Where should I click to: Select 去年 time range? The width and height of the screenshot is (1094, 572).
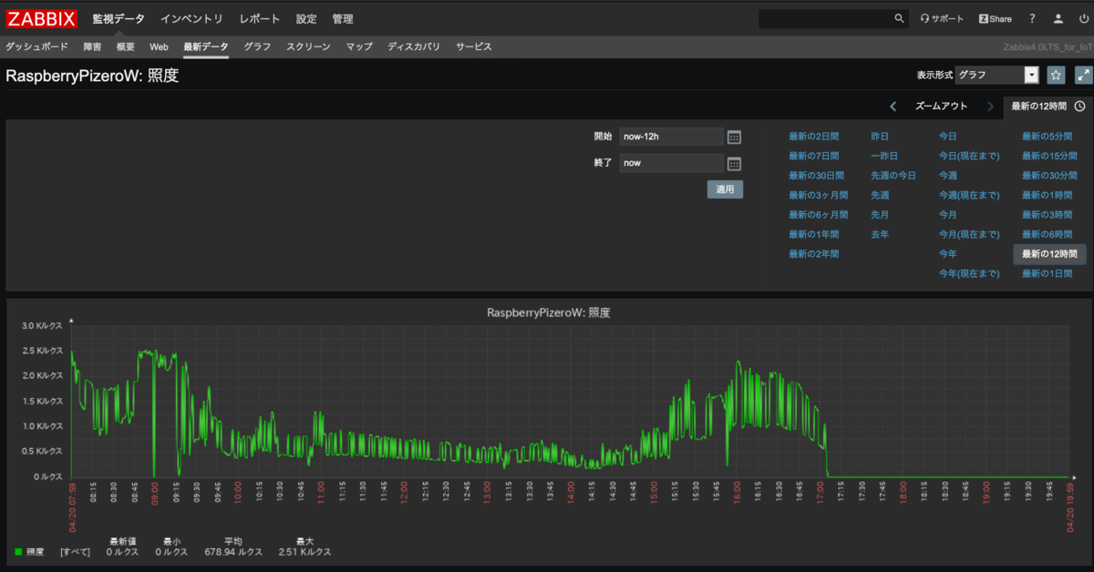[880, 234]
